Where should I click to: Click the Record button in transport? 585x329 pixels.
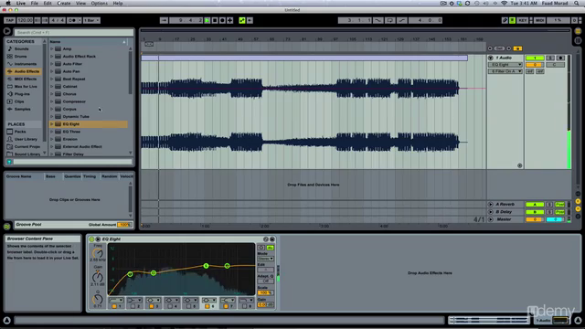[222, 20]
